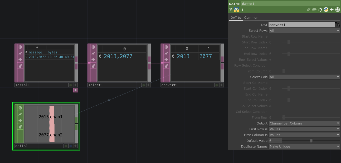341x163 pixels.
Task: Show operator info via the i icon
Action: (x=242, y=10)
